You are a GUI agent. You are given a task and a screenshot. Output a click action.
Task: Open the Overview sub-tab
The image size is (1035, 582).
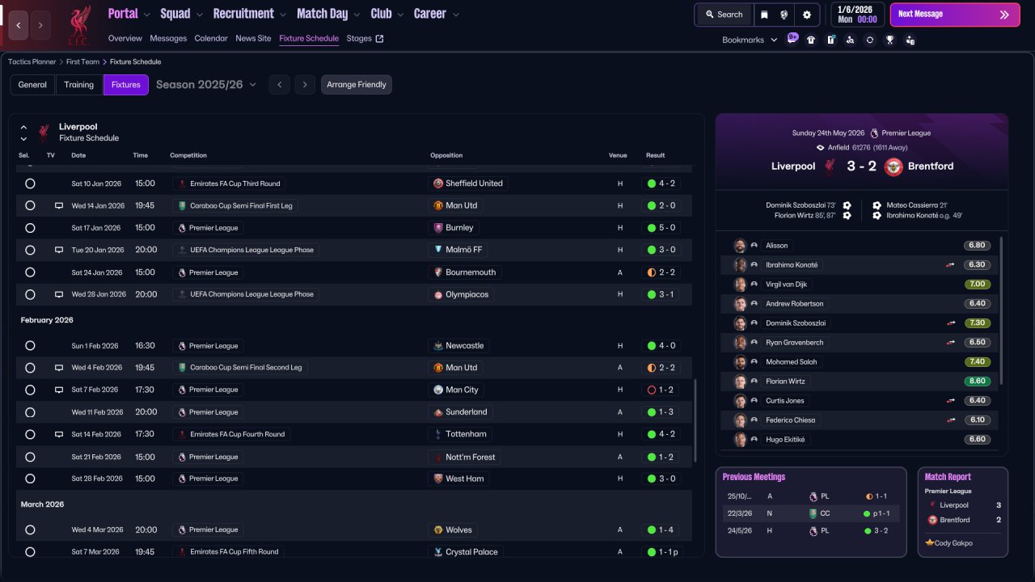tap(125, 39)
